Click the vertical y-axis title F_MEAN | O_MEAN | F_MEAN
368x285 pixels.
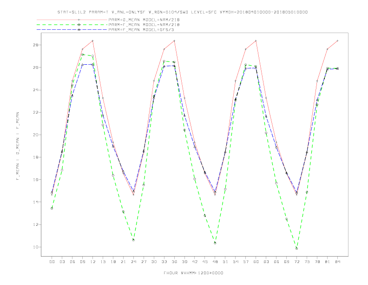click(x=18, y=146)
